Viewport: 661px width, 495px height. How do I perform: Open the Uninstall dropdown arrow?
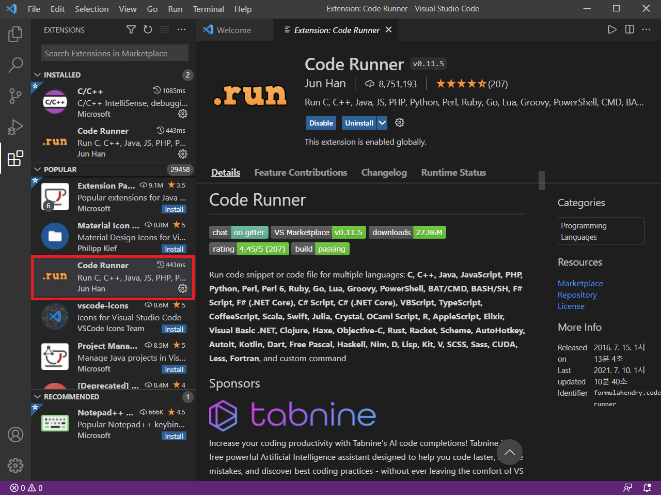coord(382,123)
